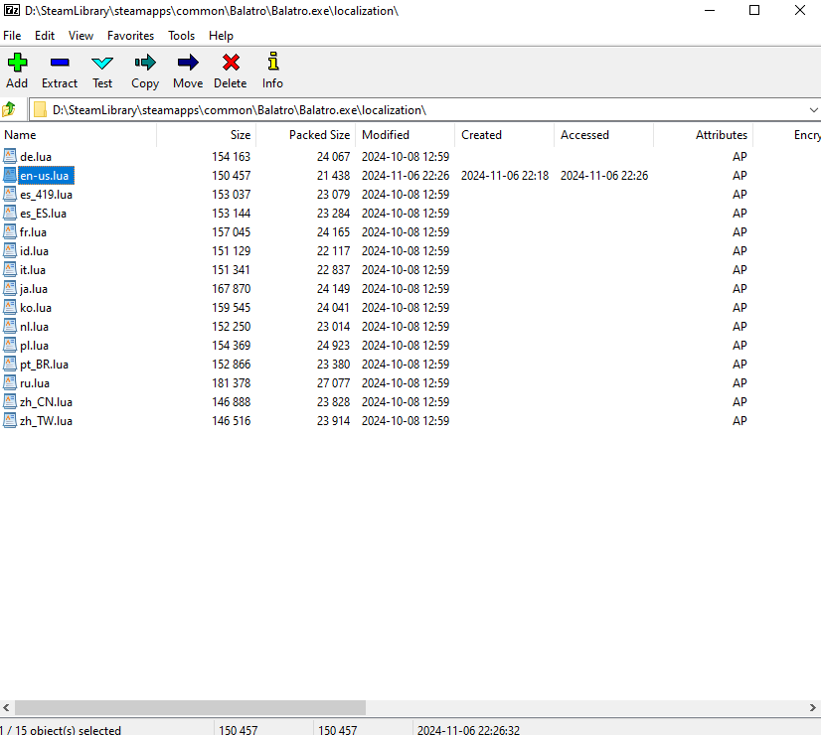821x735 pixels.
Task: Click the blue Extract minus icon
Action: pyautogui.click(x=60, y=63)
